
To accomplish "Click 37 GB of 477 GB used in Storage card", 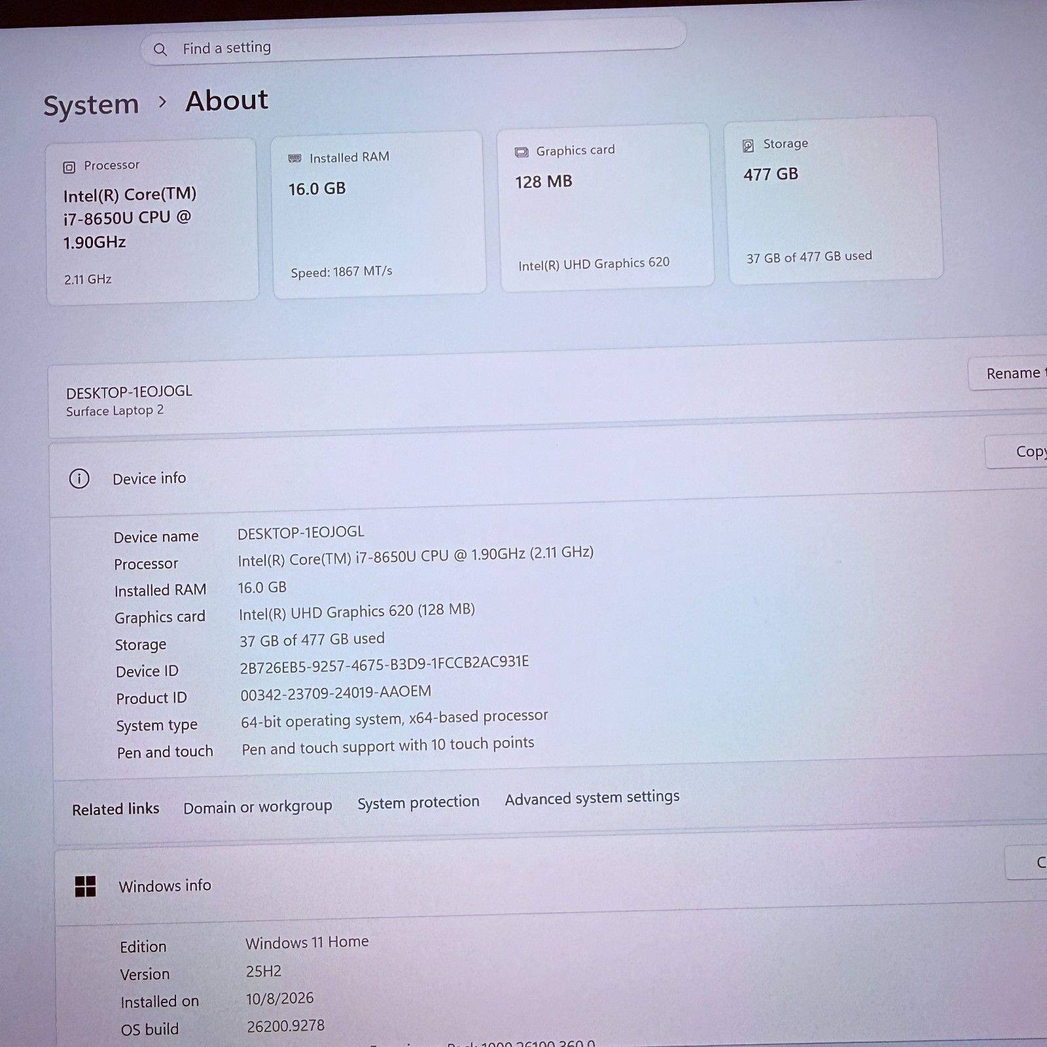I will pos(809,257).
